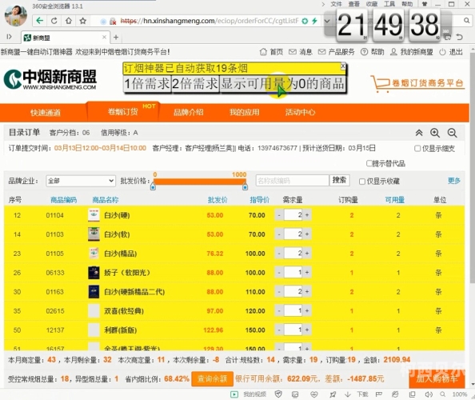This screenshot has width=475, height=400.
Task: Click the 娇子（软阳光） product thumbnail
Action: click(94, 273)
